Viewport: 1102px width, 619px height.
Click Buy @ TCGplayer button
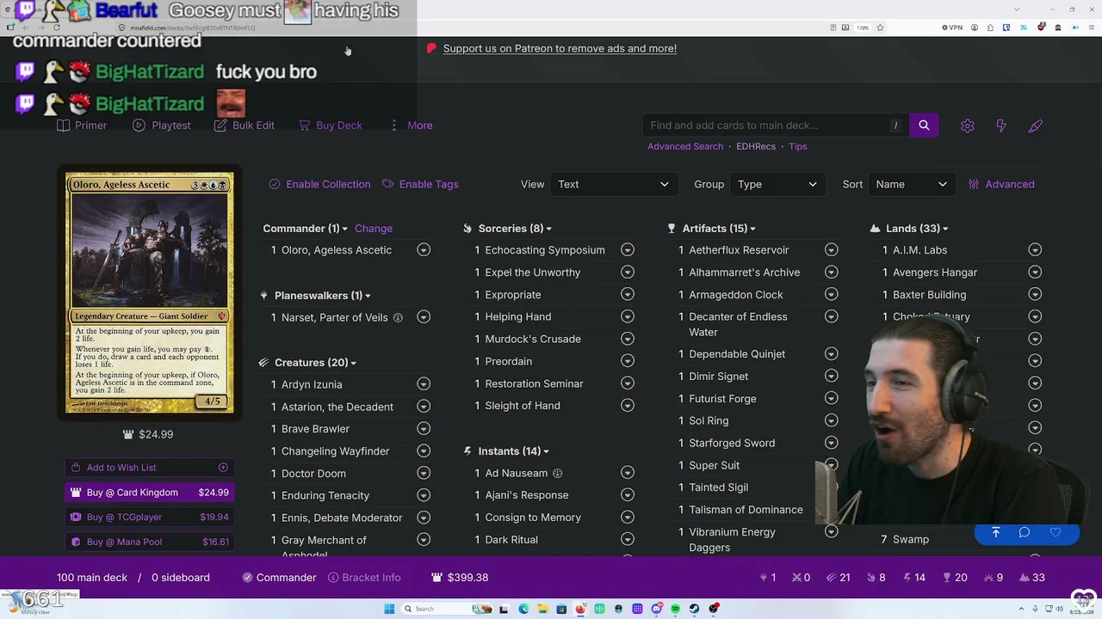pyautogui.click(x=150, y=517)
